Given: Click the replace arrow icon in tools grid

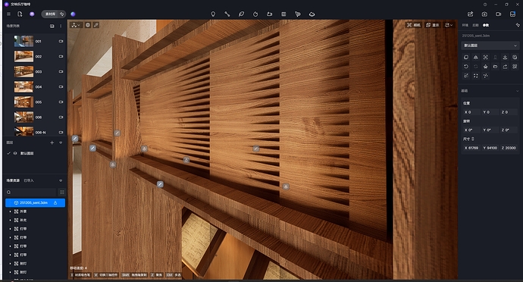Looking at the screenshot, I should click(x=505, y=67).
